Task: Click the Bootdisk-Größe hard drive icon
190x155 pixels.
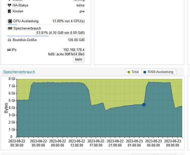Action: tap(9, 40)
